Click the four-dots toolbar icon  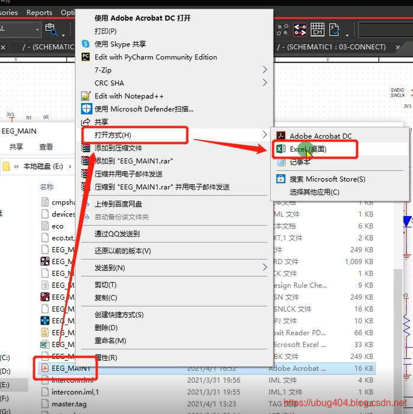point(282,29)
